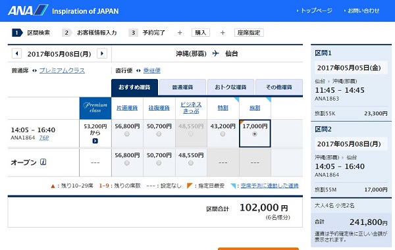Select 48,550円 radio in オープン row

[191, 163]
